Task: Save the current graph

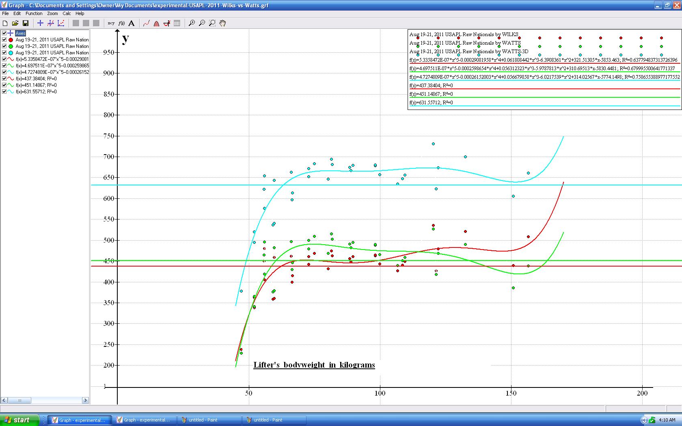Action: click(26, 23)
